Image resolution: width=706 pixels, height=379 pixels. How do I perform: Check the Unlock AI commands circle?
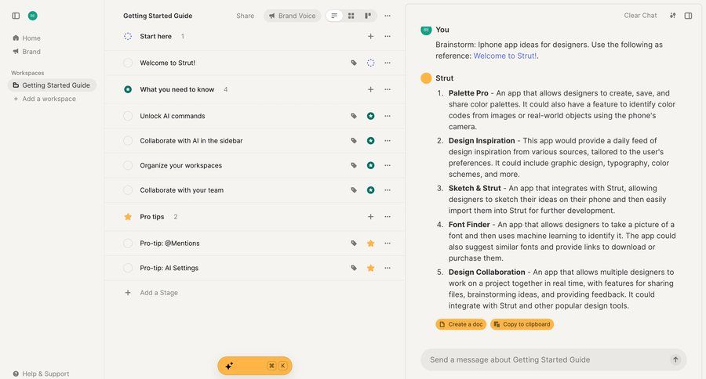(128, 116)
